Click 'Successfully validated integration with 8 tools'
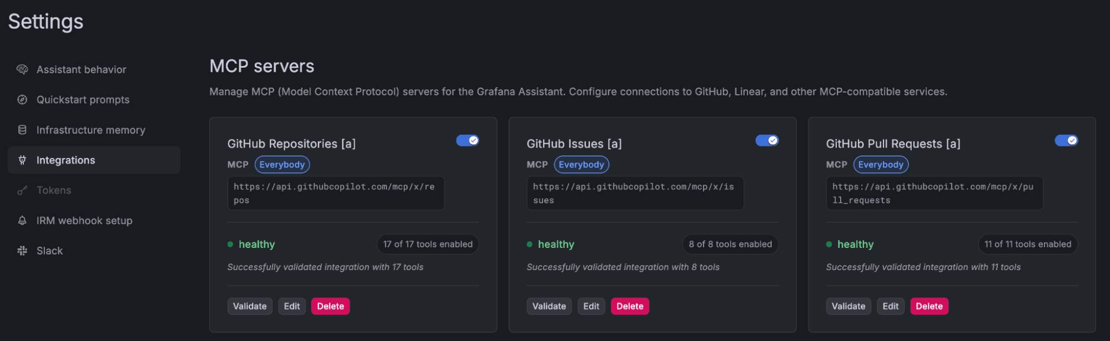Viewport: 1110px width, 341px height. click(x=623, y=267)
